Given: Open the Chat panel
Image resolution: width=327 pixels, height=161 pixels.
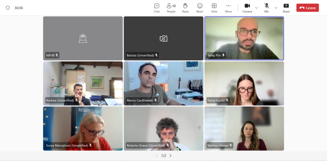Looking at the screenshot, I should 156,8.
